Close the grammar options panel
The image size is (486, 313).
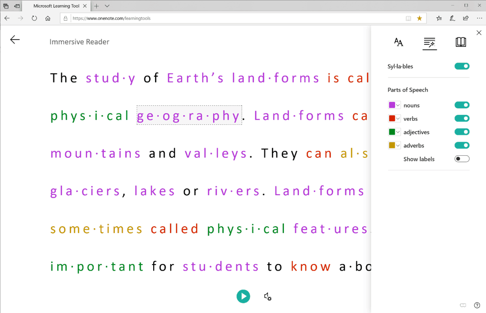(479, 33)
